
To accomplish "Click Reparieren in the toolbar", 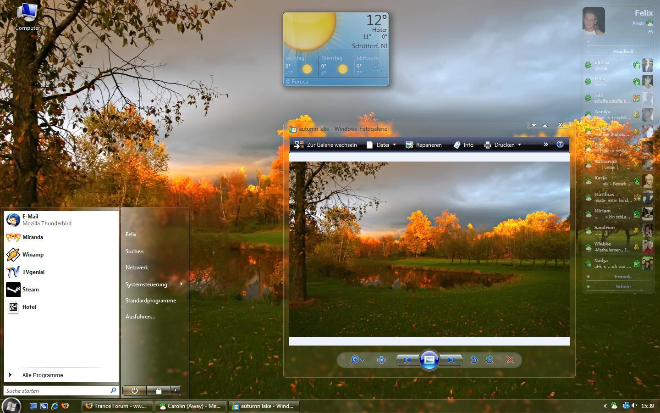I will point(423,145).
